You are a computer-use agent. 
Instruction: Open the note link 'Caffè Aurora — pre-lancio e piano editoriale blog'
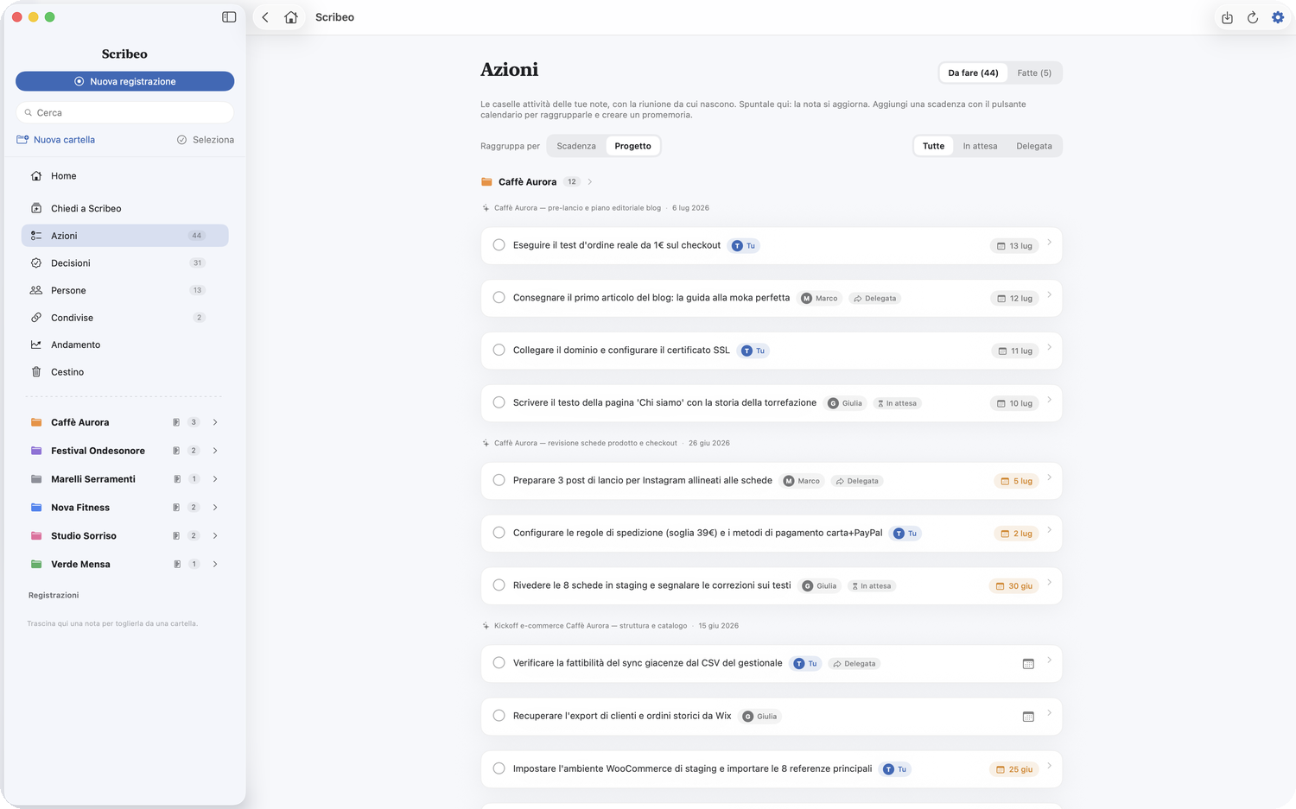pyautogui.click(x=577, y=208)
